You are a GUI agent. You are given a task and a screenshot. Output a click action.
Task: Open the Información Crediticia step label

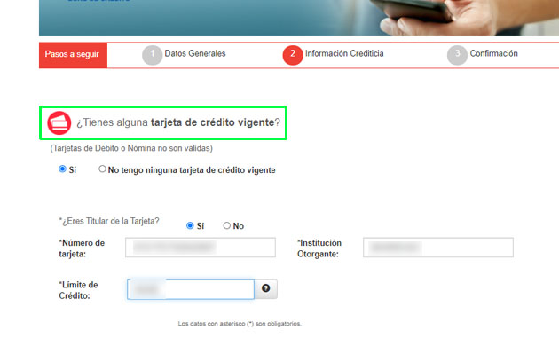[344, 53]
